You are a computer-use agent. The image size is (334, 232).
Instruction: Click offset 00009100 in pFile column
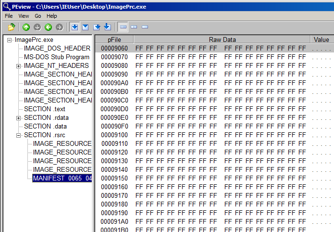point(114,135)
